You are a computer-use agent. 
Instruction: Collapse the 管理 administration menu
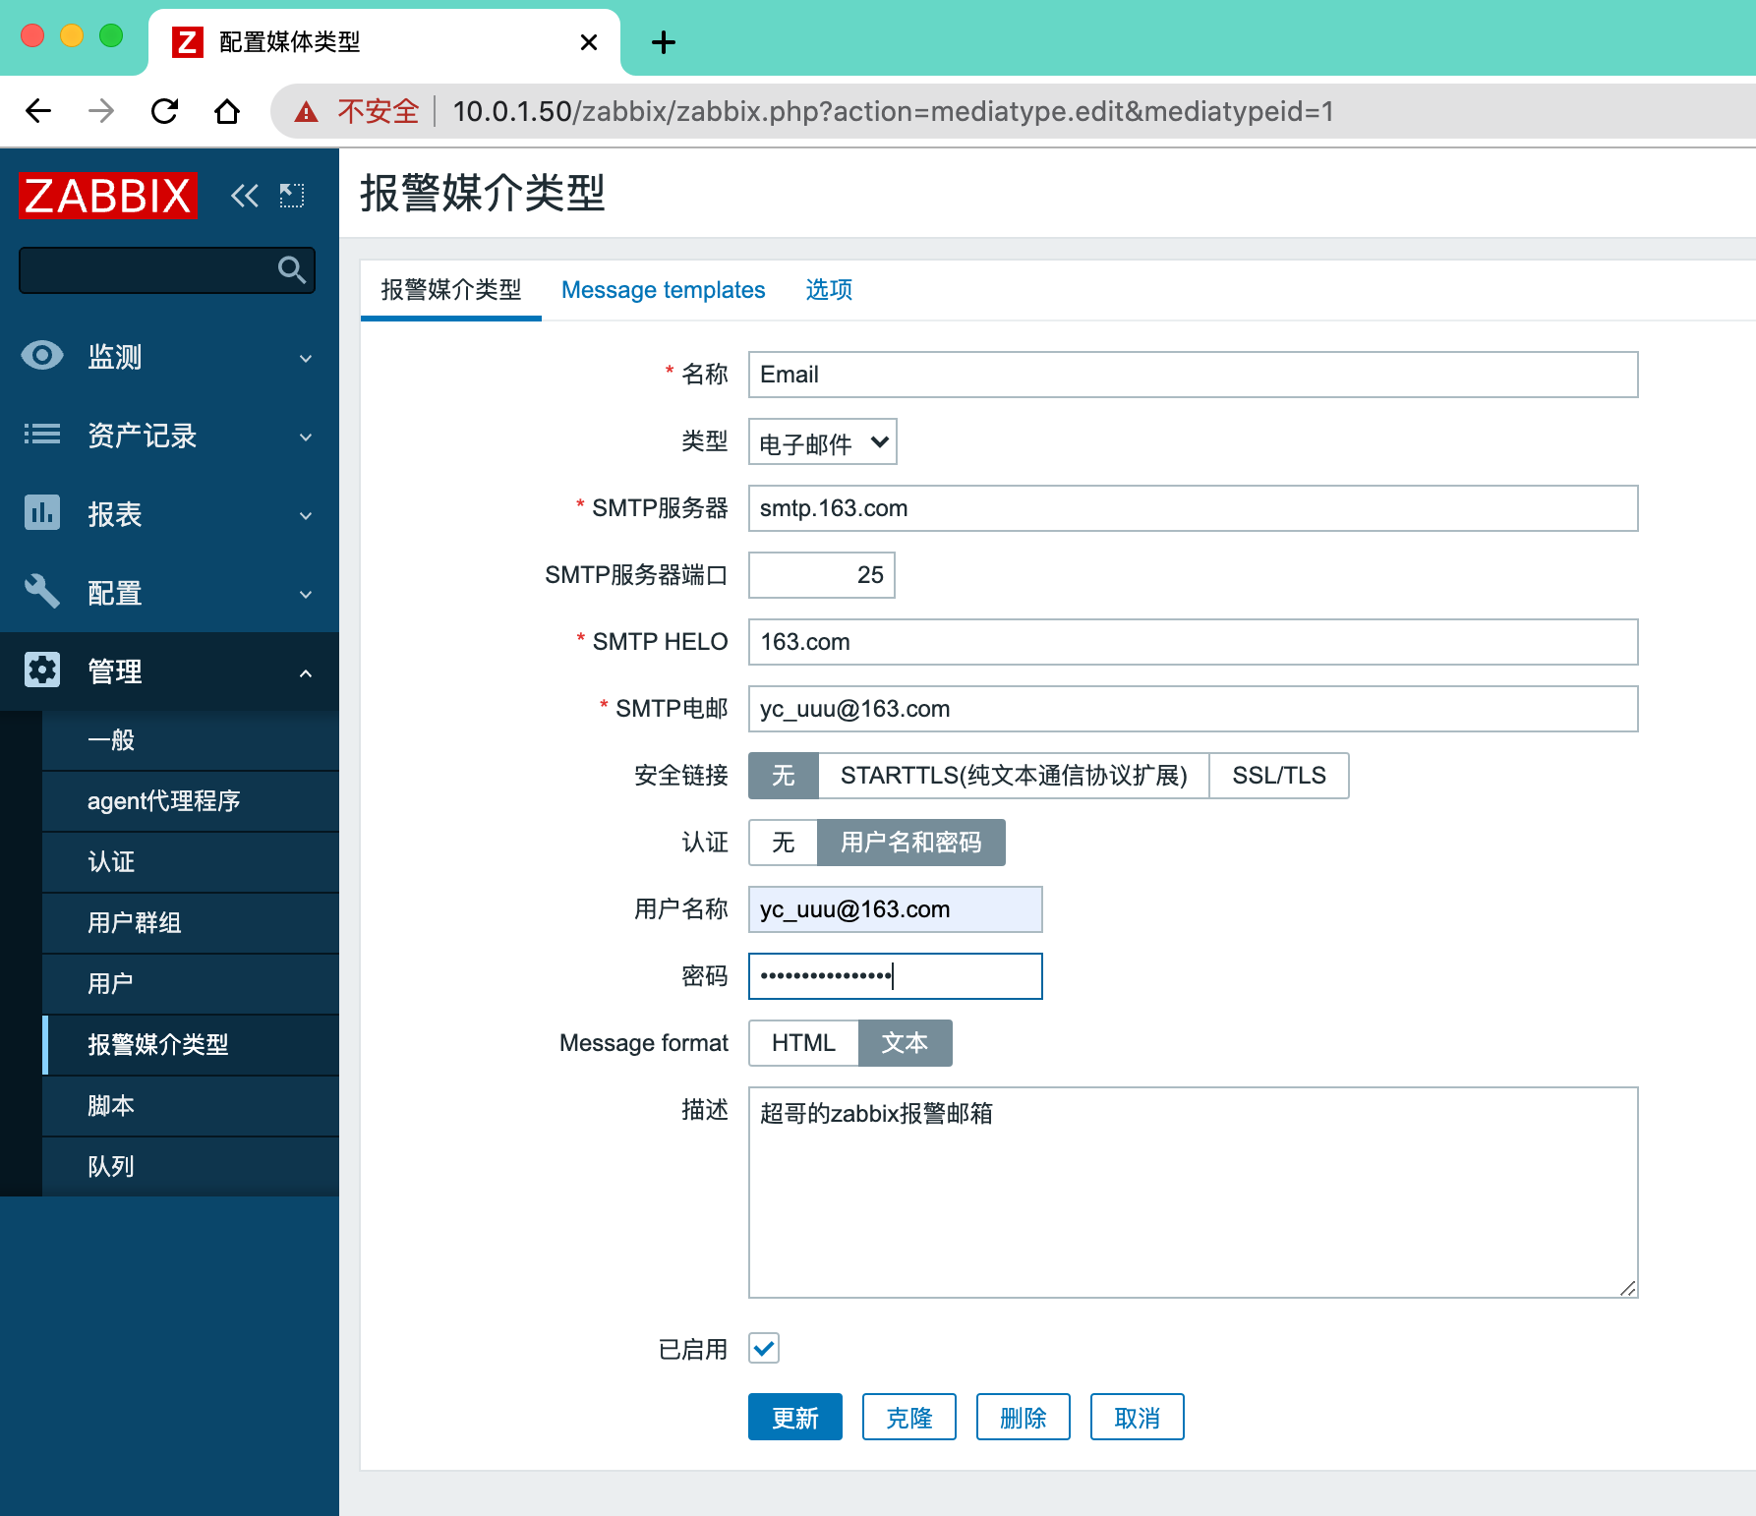pyautogui.click(x=169, y=671)
